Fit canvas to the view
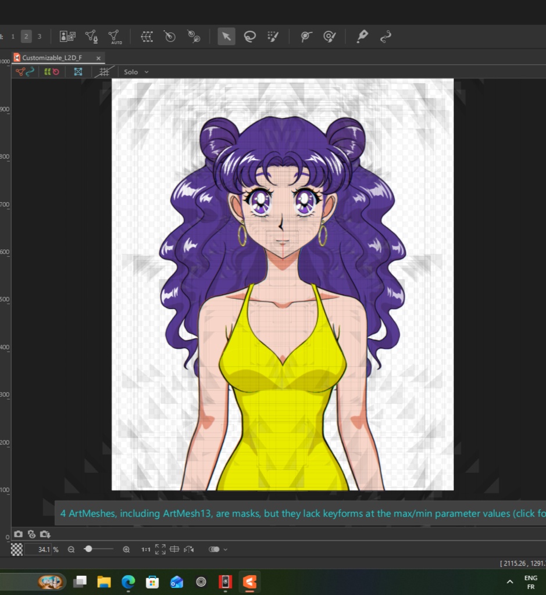Image resolution: width=546 pixels, height=595 pixels. pos(160,549)
